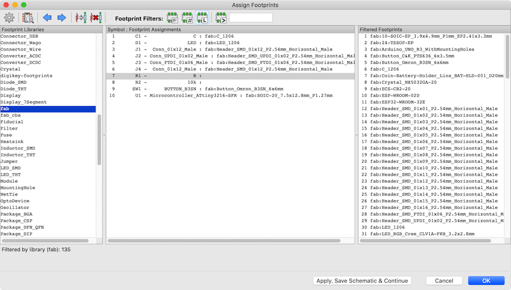Select U1 ATtiny3216 assignment row

pos(231,95)
